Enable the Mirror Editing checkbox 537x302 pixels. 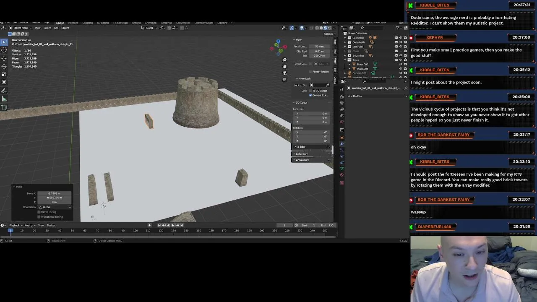pyautogui.click(x=39, y=212)
